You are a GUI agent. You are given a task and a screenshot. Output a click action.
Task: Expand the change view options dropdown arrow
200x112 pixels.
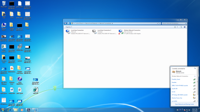177,27
